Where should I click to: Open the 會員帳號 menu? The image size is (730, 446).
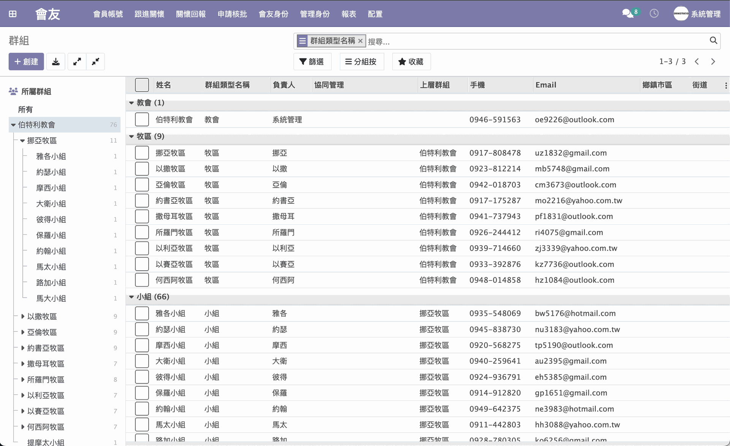point(108,14)
